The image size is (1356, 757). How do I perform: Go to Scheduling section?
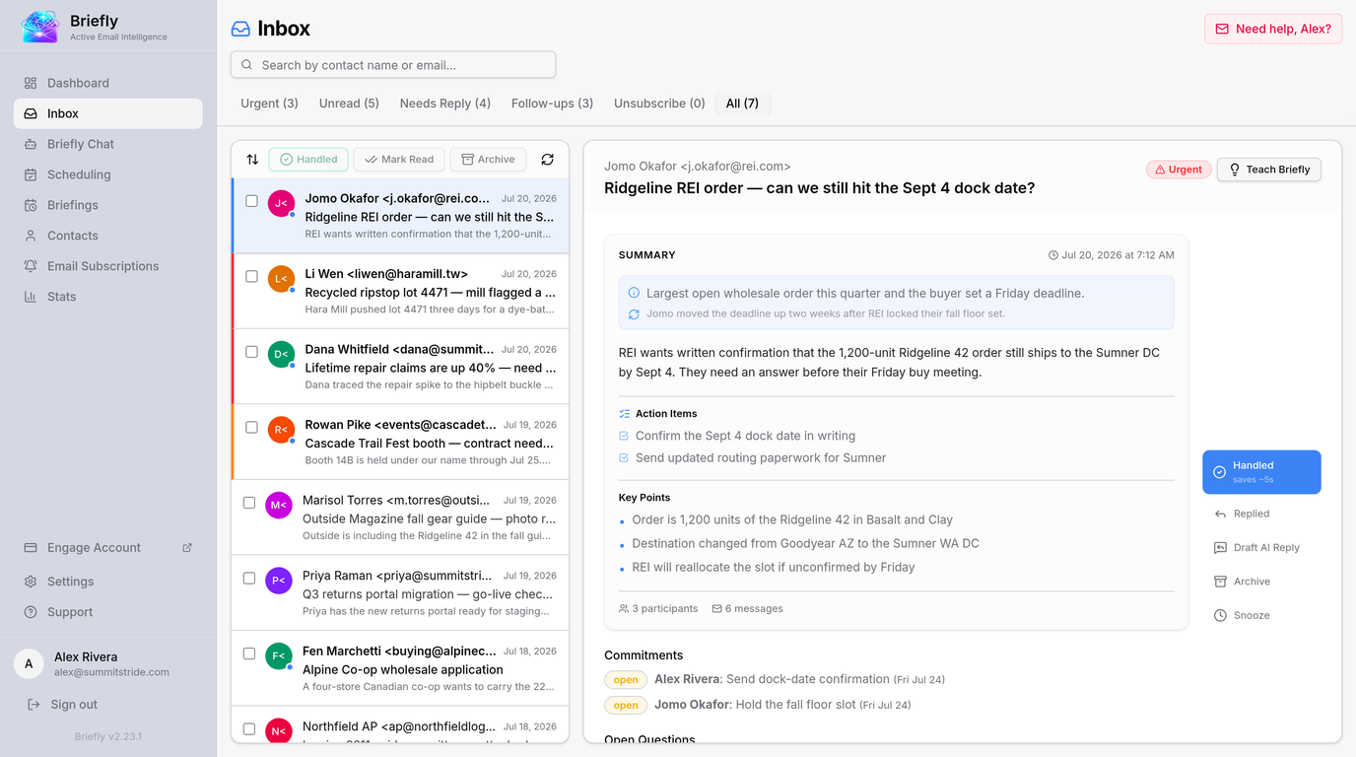click(x=108, y=174)
